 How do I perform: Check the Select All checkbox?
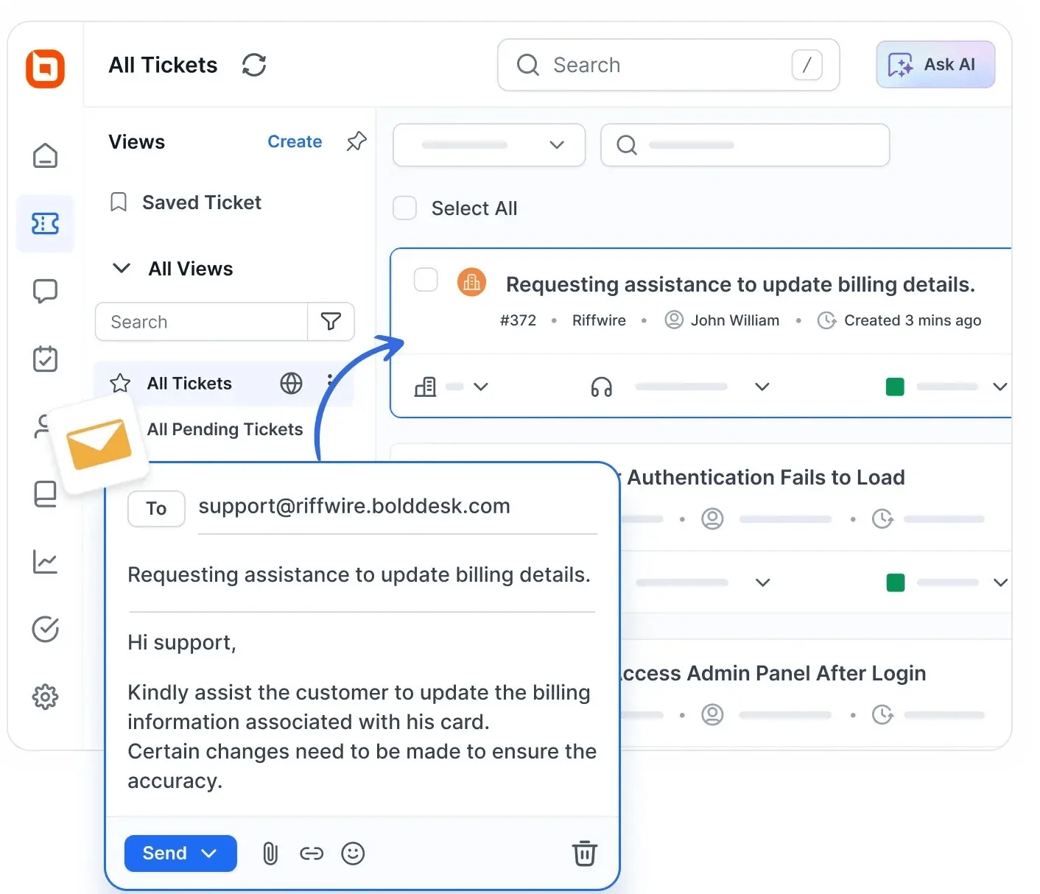pyautogui.click(x=404, y=208)
